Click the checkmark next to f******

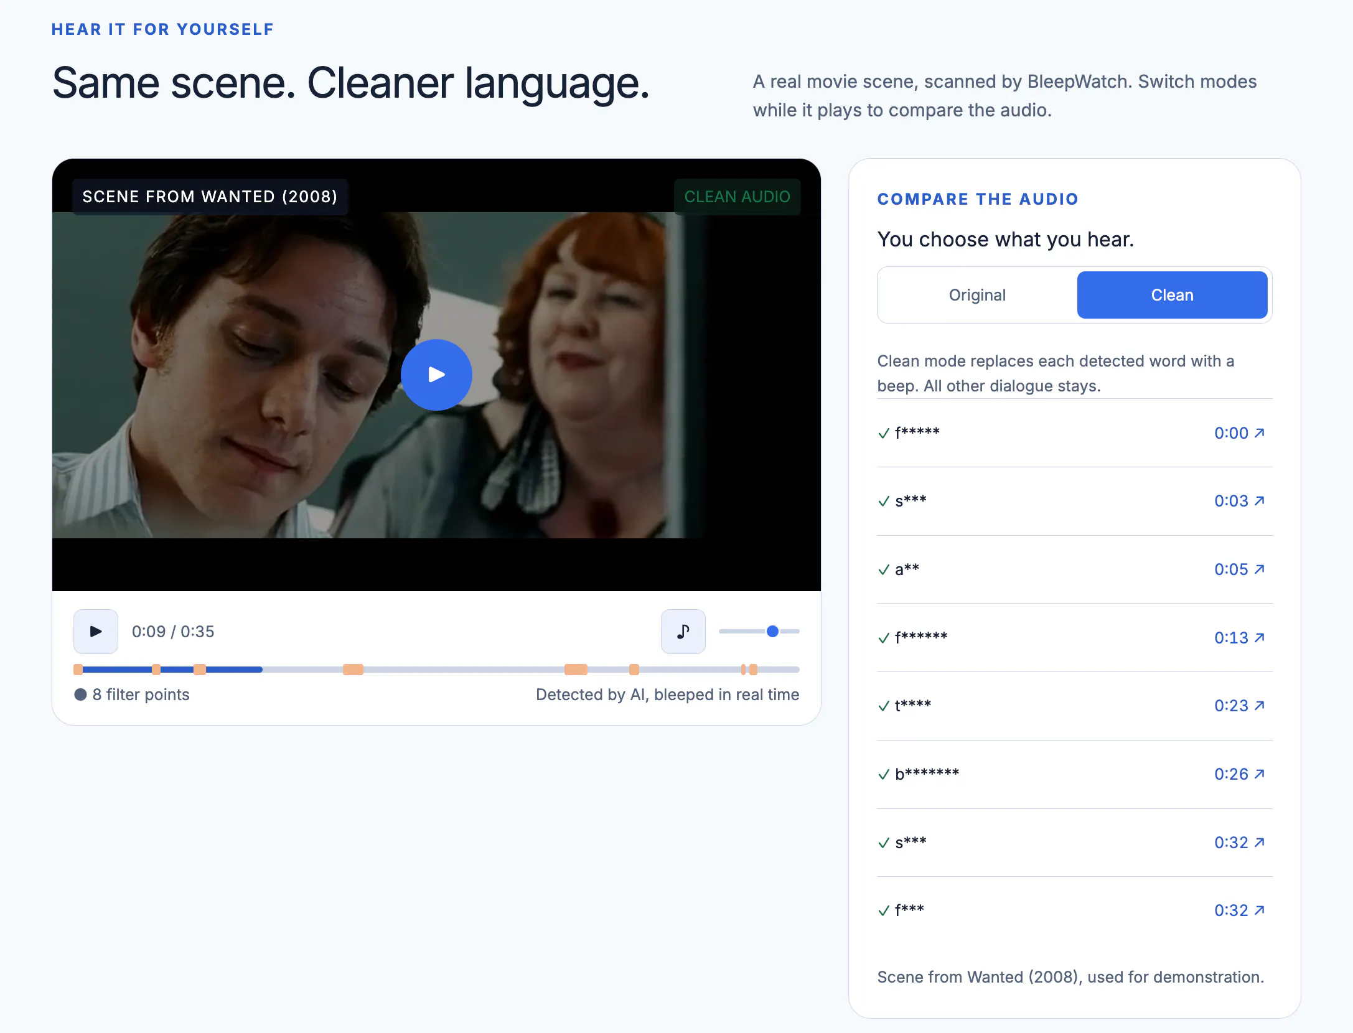point(884,638)
